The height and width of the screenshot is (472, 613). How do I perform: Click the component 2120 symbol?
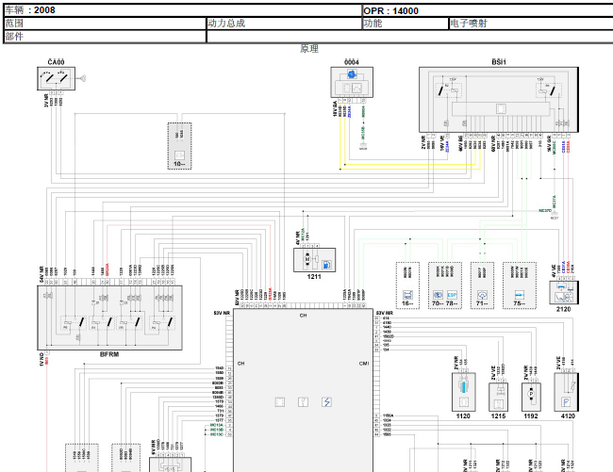point(564,292)
